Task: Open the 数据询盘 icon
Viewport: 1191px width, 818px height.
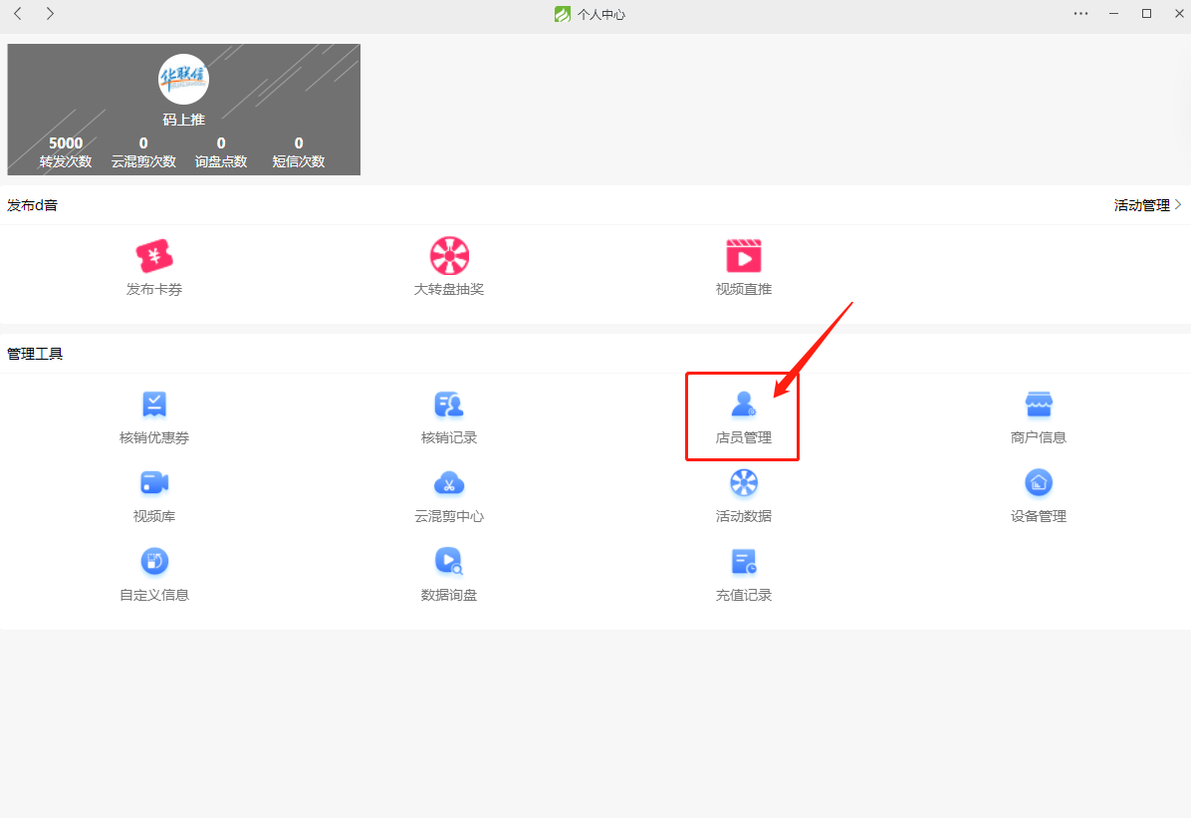Action: tap(449, 562)
